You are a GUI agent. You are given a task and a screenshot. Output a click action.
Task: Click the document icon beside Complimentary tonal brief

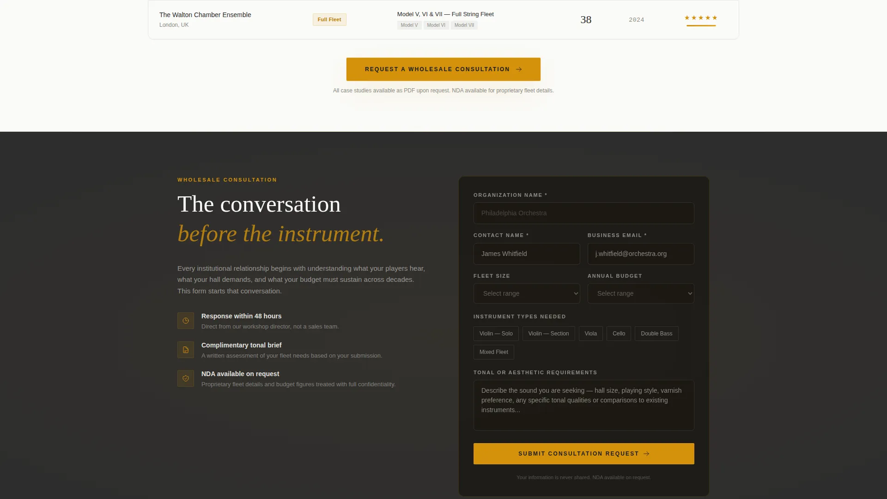[x=186, y=350]
